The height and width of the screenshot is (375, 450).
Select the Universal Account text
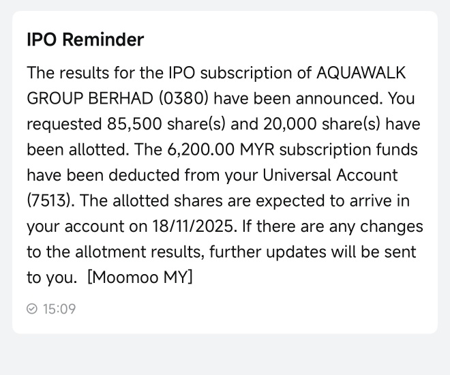[x=330, y=175]
